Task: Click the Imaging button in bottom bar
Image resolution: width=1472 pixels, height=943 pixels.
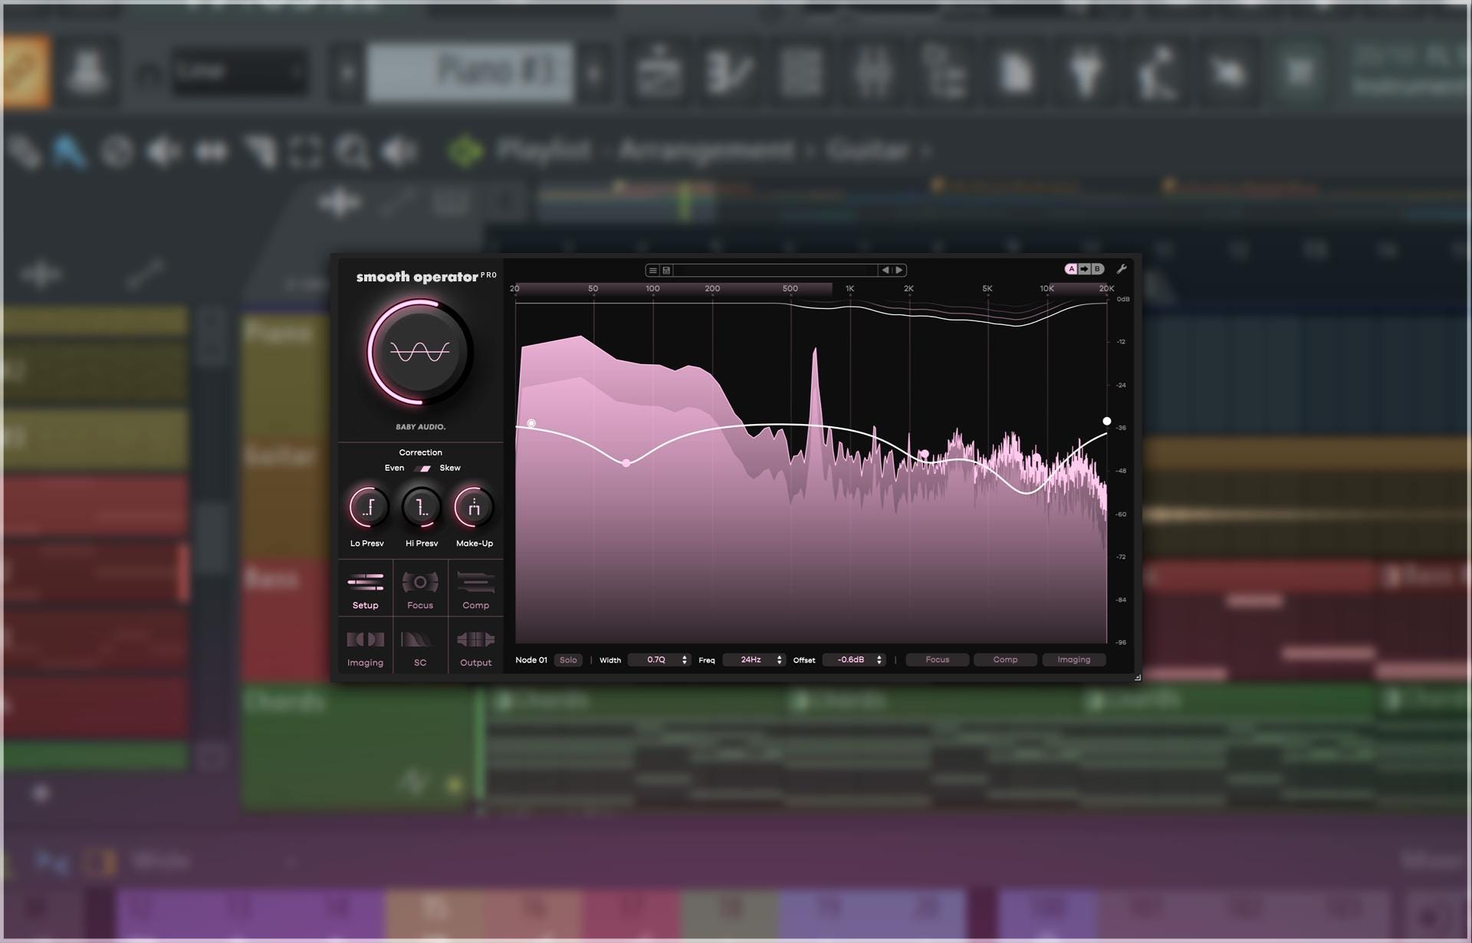Action: click(x=1073, y=660)
